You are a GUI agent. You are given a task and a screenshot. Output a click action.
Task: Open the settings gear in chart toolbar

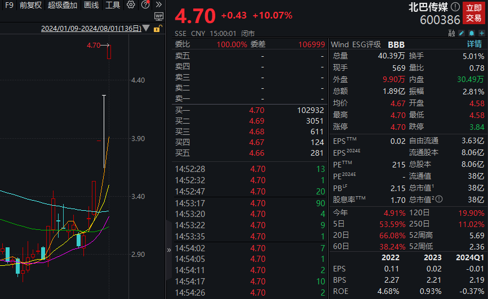click(x=131, y=5)
